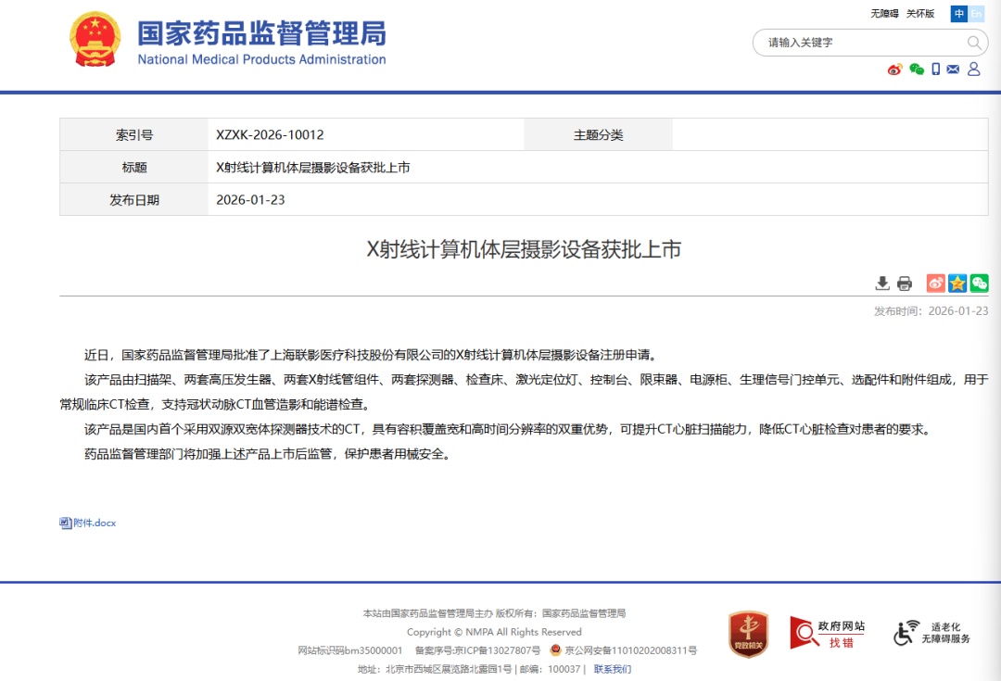Enable 无障碍 accessibility mode
This screenshot has height=681, width=1001.
(x=884, y=14)
